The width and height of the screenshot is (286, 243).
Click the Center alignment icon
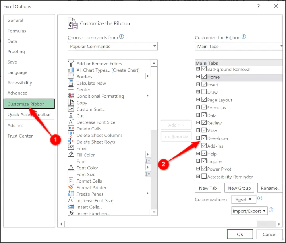click(71, 89)
